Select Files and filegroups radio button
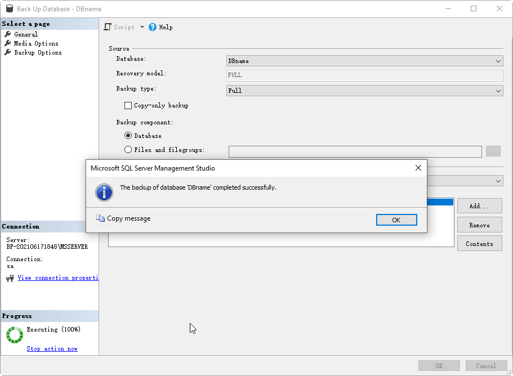The image size is (513, 376). point(128,149)
